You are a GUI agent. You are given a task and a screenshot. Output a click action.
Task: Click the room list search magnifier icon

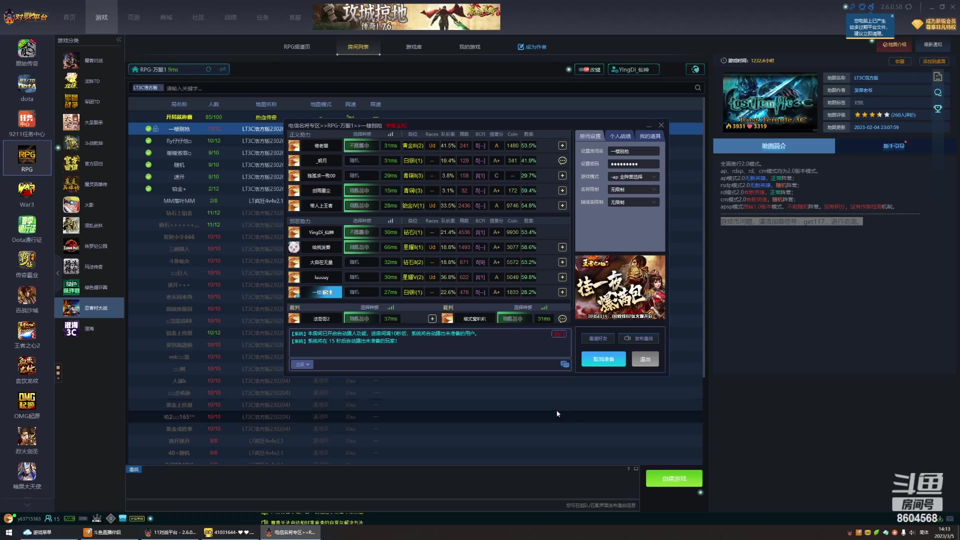[x=697, y=88]
